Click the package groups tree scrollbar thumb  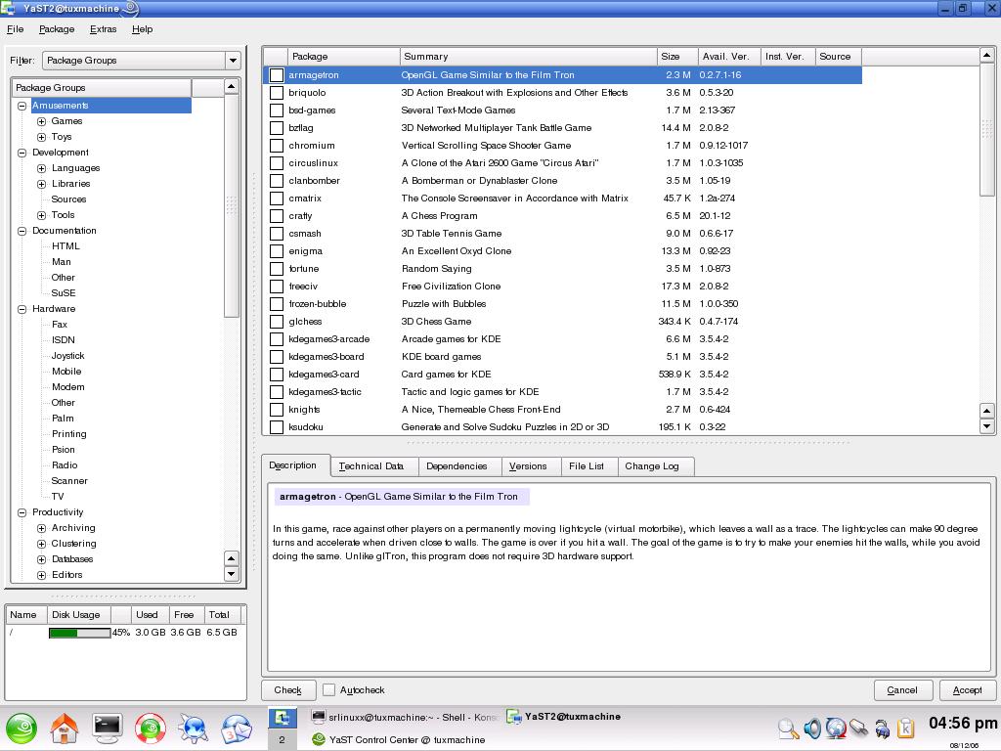pyautogui.click(x=231, y=205)
